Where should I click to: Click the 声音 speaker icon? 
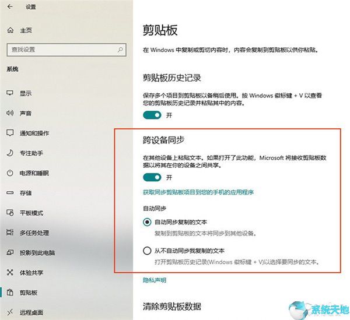10,113
